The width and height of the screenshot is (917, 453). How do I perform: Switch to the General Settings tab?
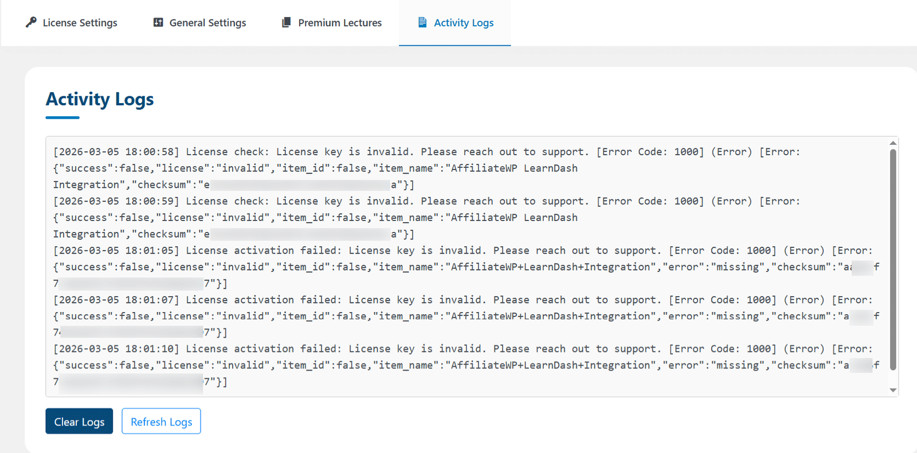click(x=199, y=23)
